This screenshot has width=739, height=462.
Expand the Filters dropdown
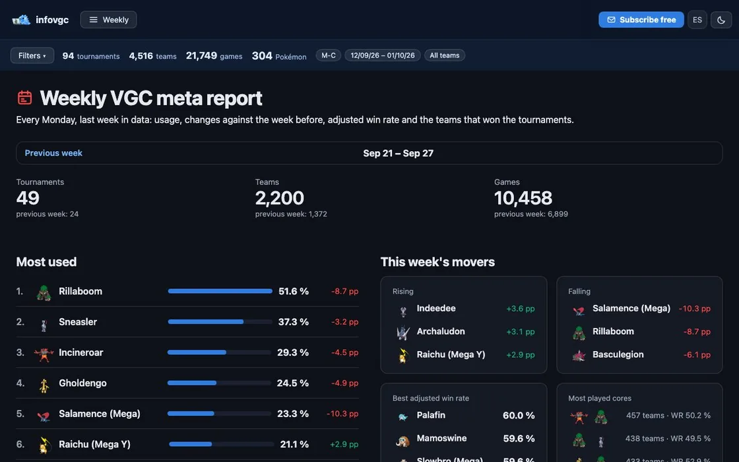coord(32,55)
